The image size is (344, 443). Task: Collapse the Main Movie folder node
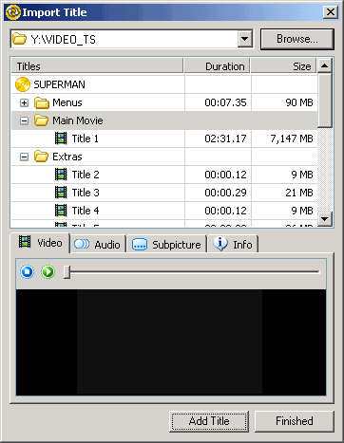[x=24, y=120]
